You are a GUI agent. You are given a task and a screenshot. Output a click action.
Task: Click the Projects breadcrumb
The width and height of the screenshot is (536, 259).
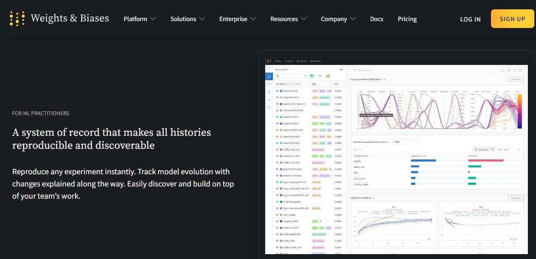click(289, 61)
